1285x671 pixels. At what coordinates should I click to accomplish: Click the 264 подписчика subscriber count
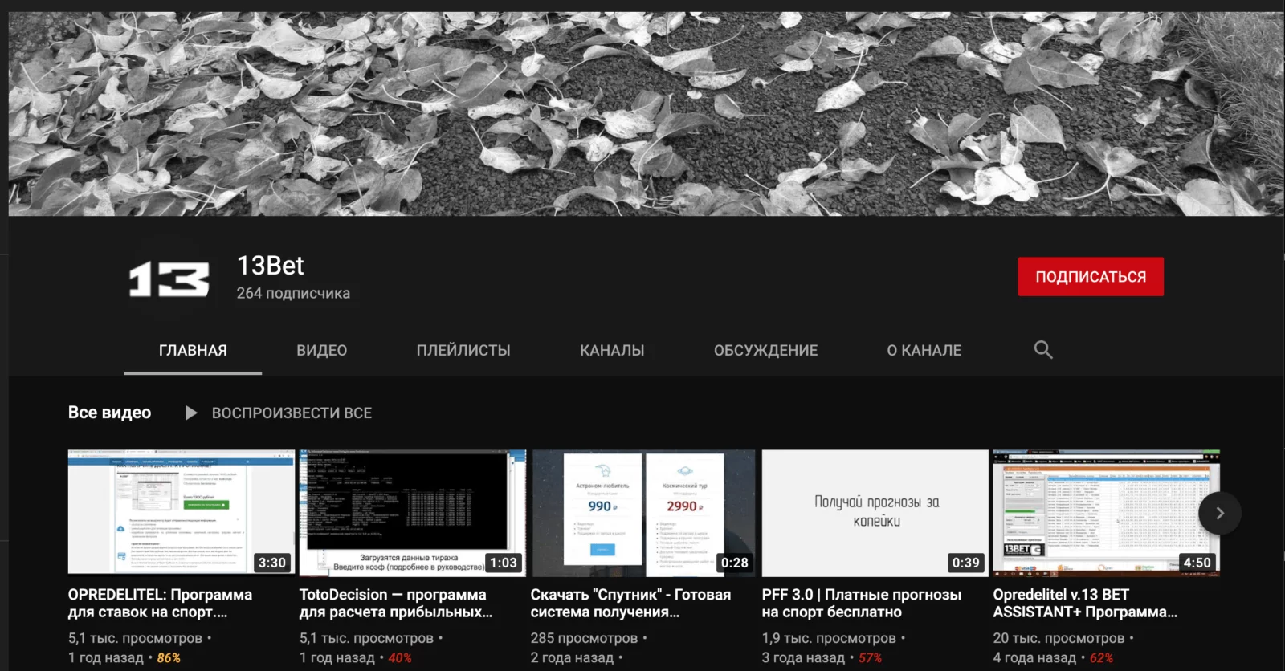point(293,294)
